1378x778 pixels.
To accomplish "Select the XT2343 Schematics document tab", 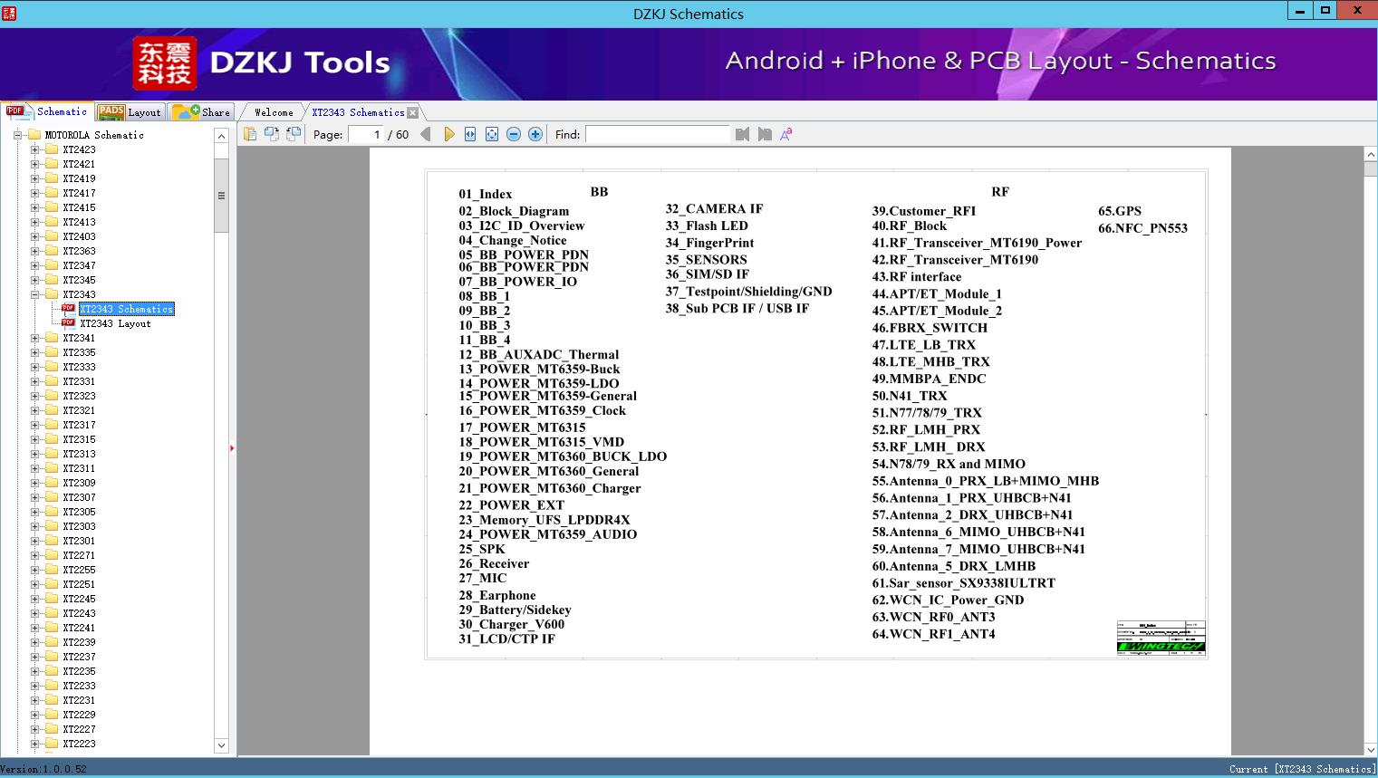I will pos(358,112).
